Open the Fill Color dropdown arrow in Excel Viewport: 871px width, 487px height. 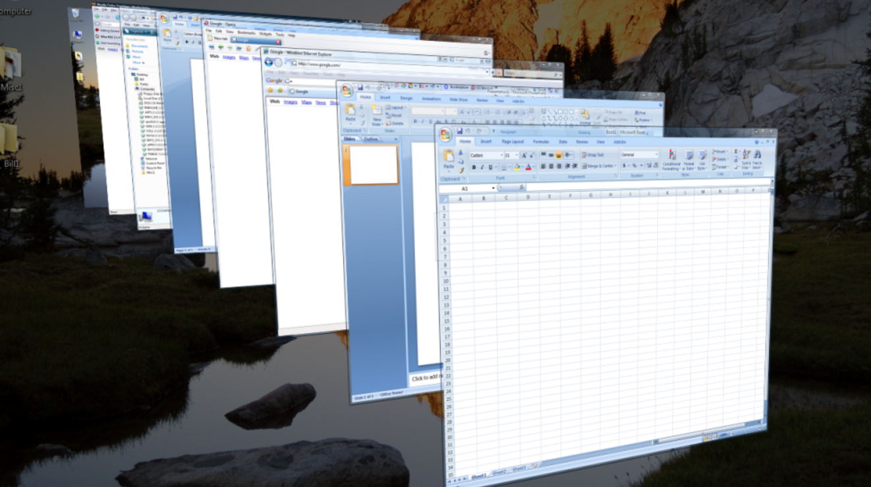[x=522, y=167]
